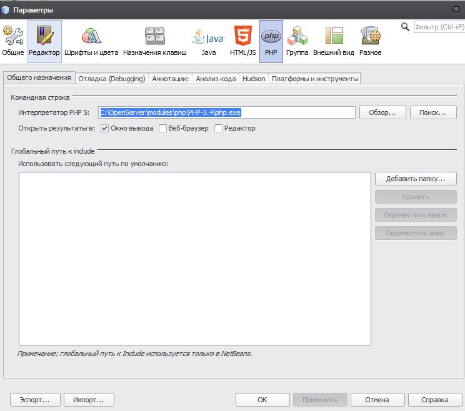
Task: Open Шрифты и цвета settings
Action: [x=91, y=41]
